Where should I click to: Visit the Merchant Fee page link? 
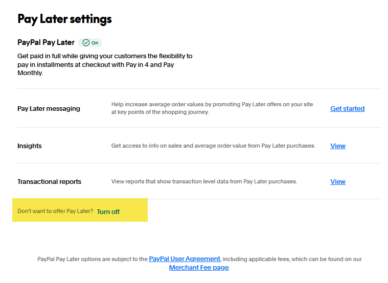(x=199, y=268)
